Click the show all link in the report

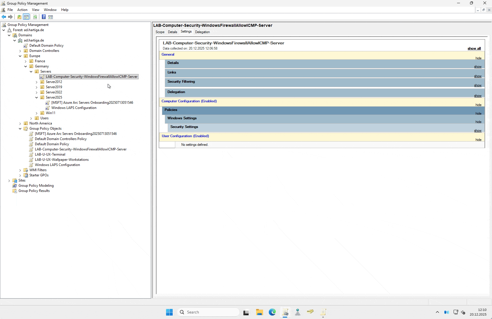pos(474,48)
